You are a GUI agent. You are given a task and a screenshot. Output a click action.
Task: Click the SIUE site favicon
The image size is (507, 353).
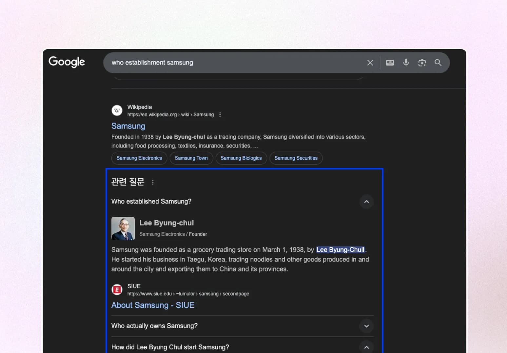(x=117, y=290)
